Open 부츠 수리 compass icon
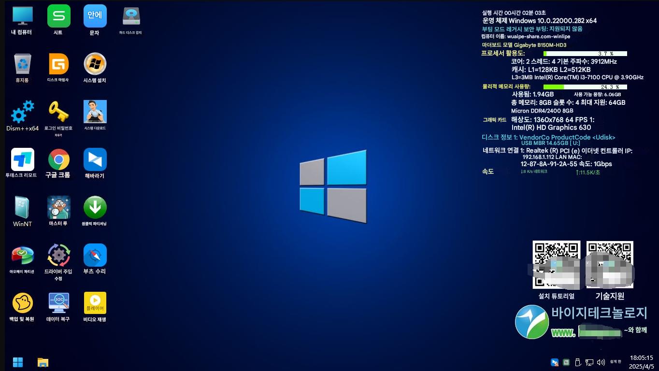This screenshot has width=659, height=371. 95,255
